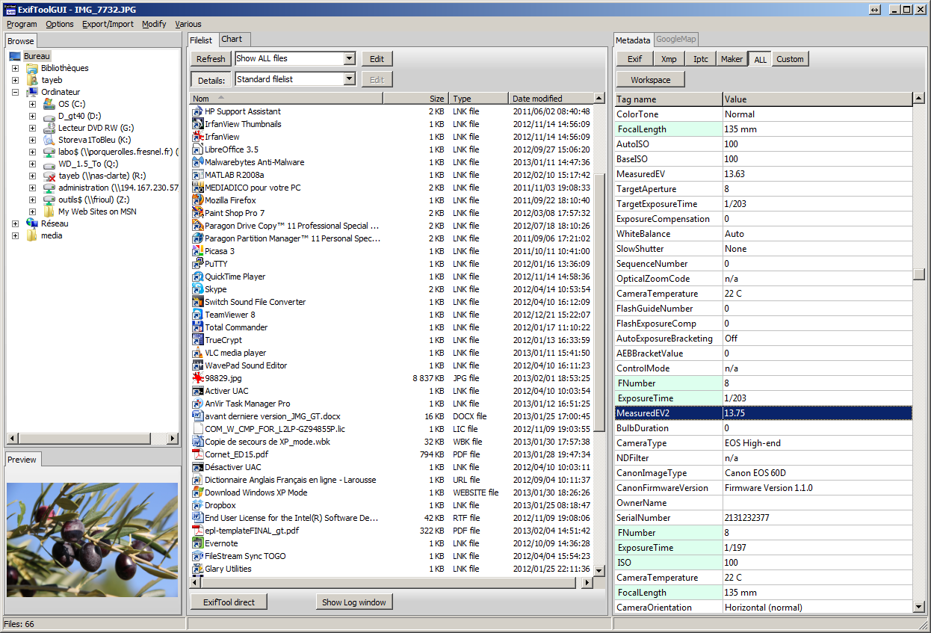This screenshot has height=633, width=931.
Task: Show Maker notes metadata
Action: pos(731,59)
